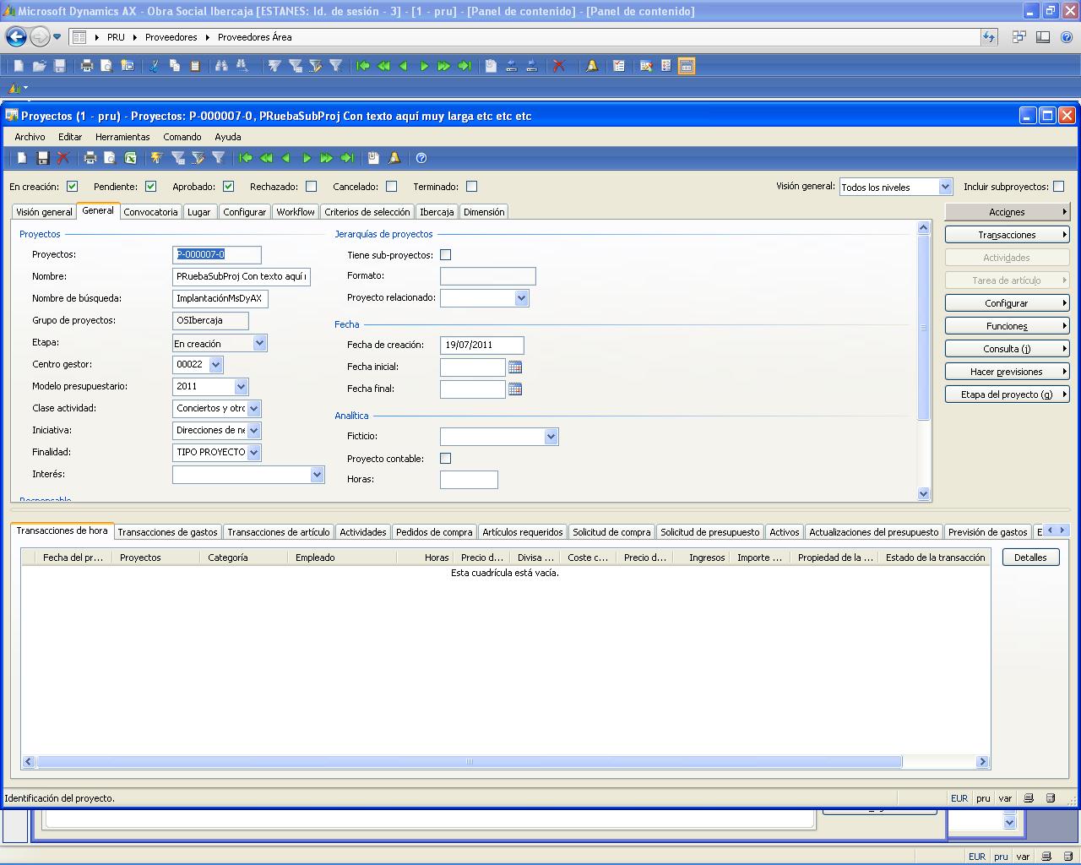The image size is (1081, 865).
Task: Click the Detalles button
Action: (x=1030, y=558)
